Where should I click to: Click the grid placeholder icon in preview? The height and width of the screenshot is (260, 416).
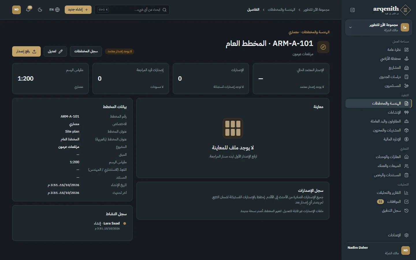233,128
